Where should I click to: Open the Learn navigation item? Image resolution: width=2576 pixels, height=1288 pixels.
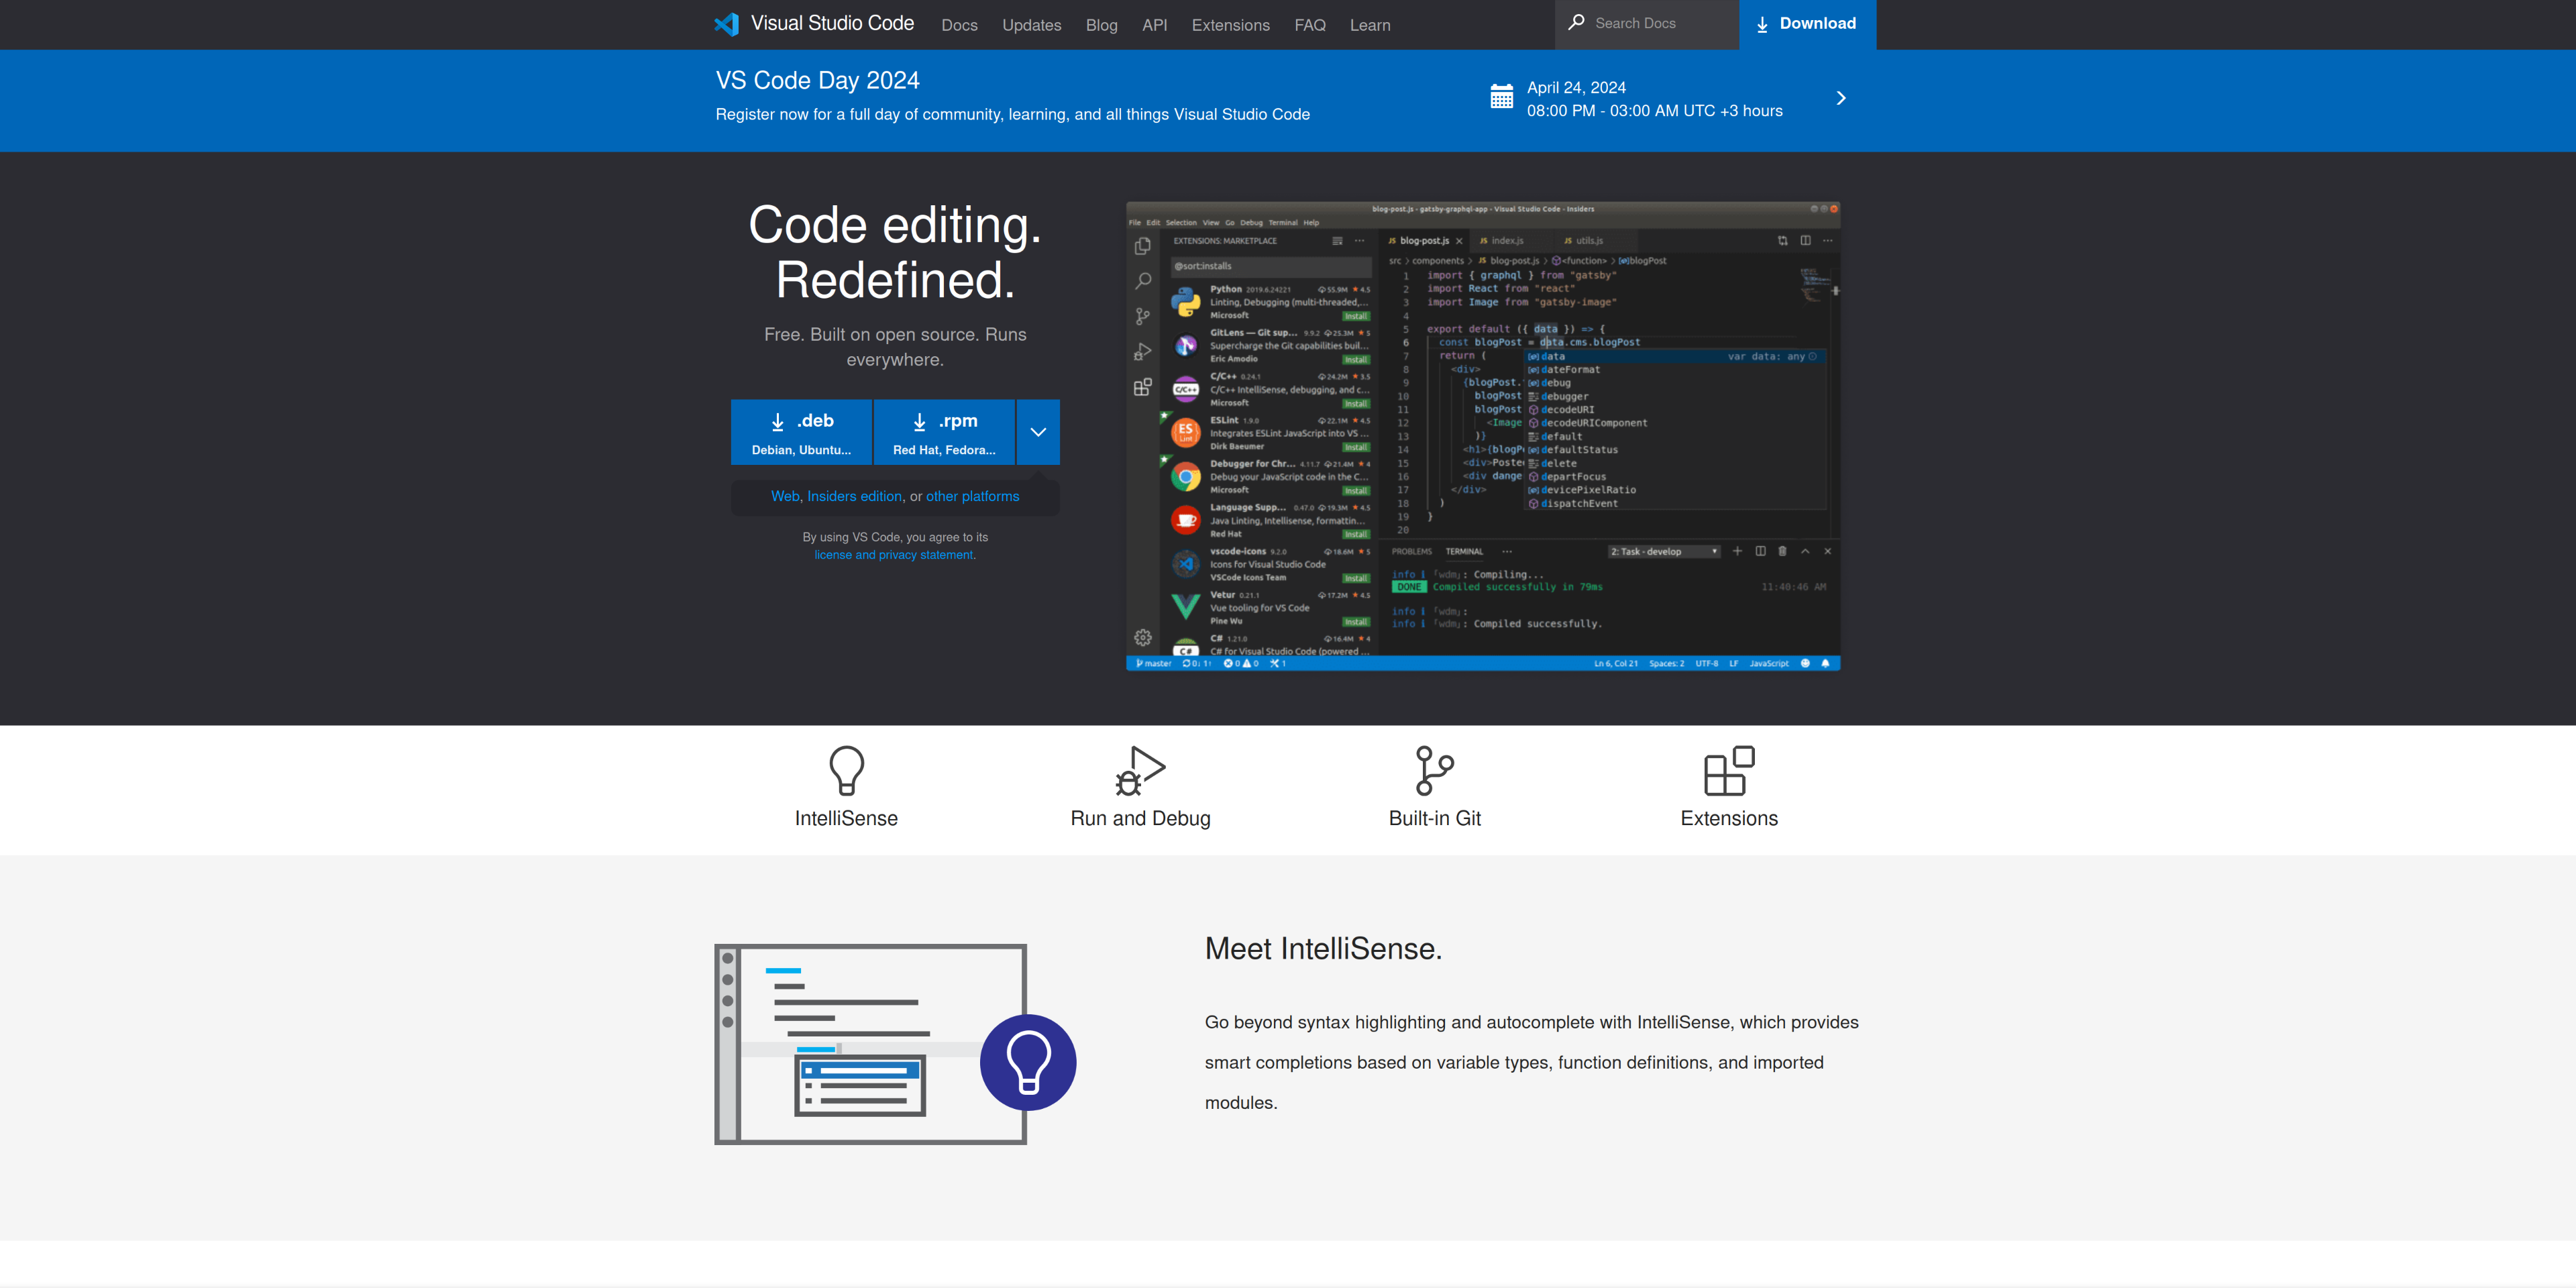(1369, 25)
